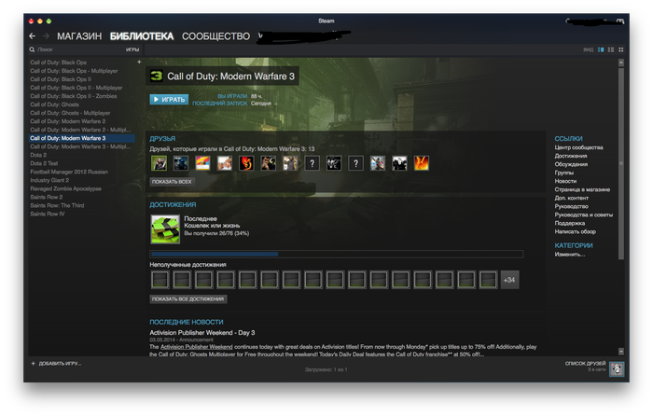The height and width of the screenshot is (416, 653).
Task: Open the Поддержка link
Action: (x=570, y=223)
